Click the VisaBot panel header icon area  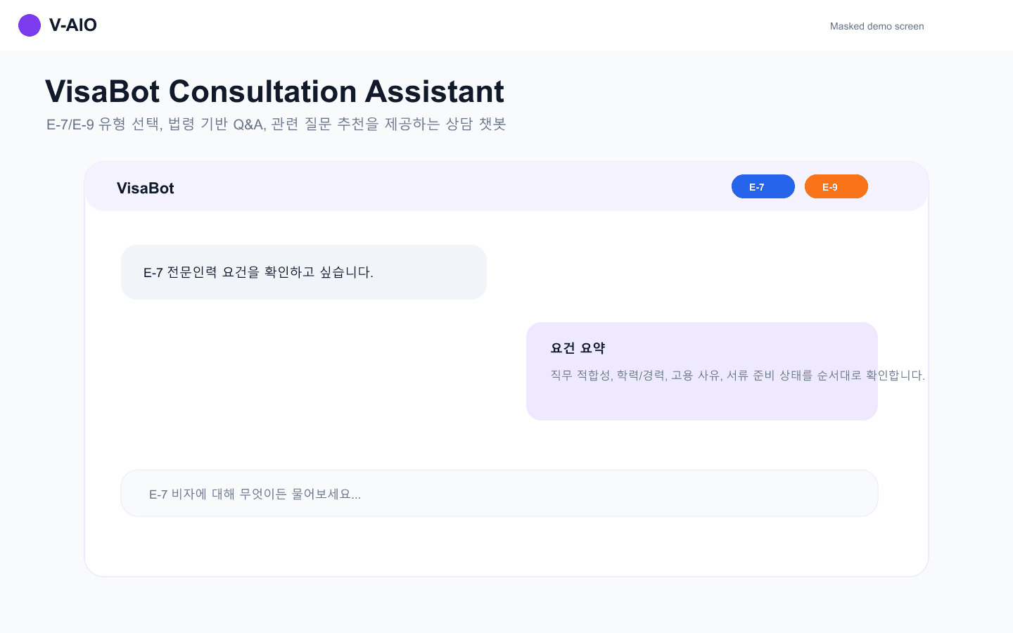point(145,188)
